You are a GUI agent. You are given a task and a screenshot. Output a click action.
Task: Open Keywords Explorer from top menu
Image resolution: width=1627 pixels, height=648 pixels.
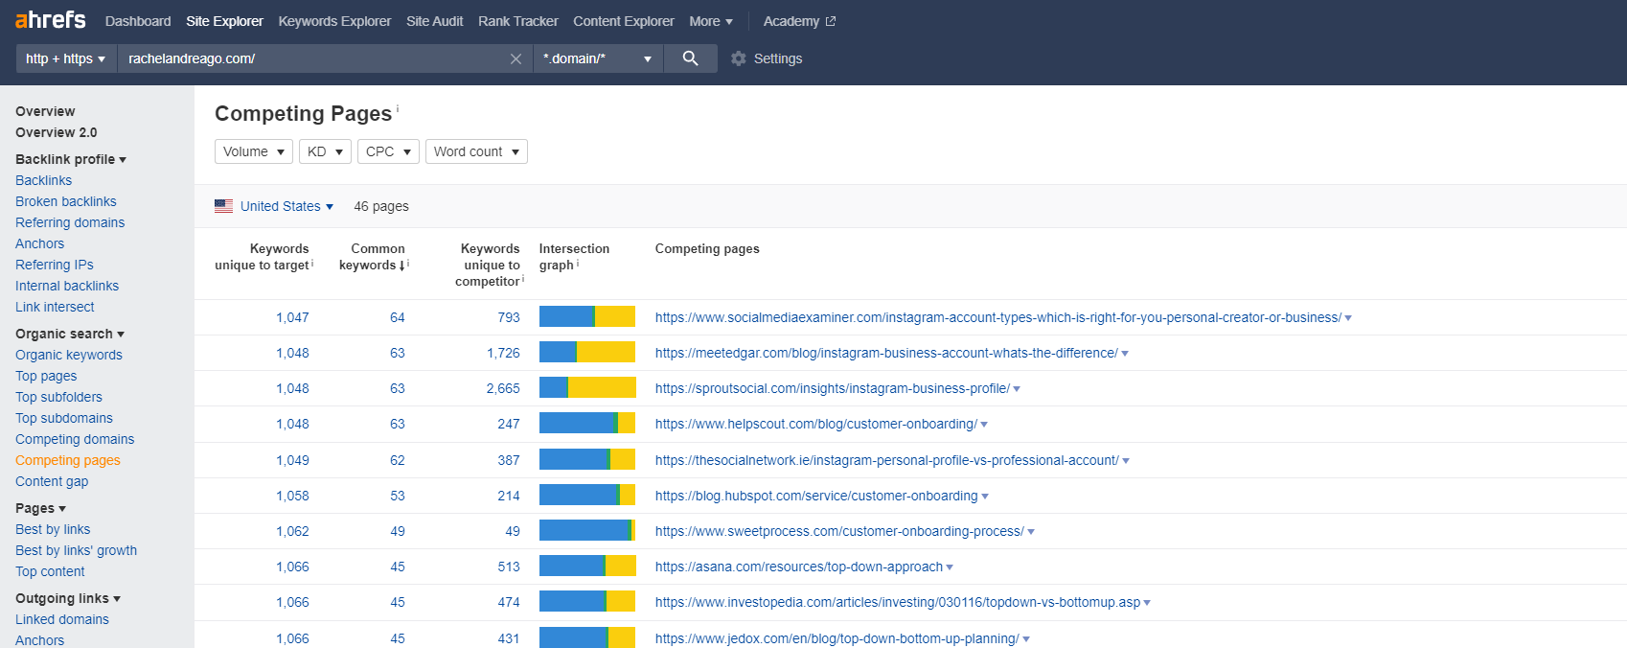coord(334,21)
